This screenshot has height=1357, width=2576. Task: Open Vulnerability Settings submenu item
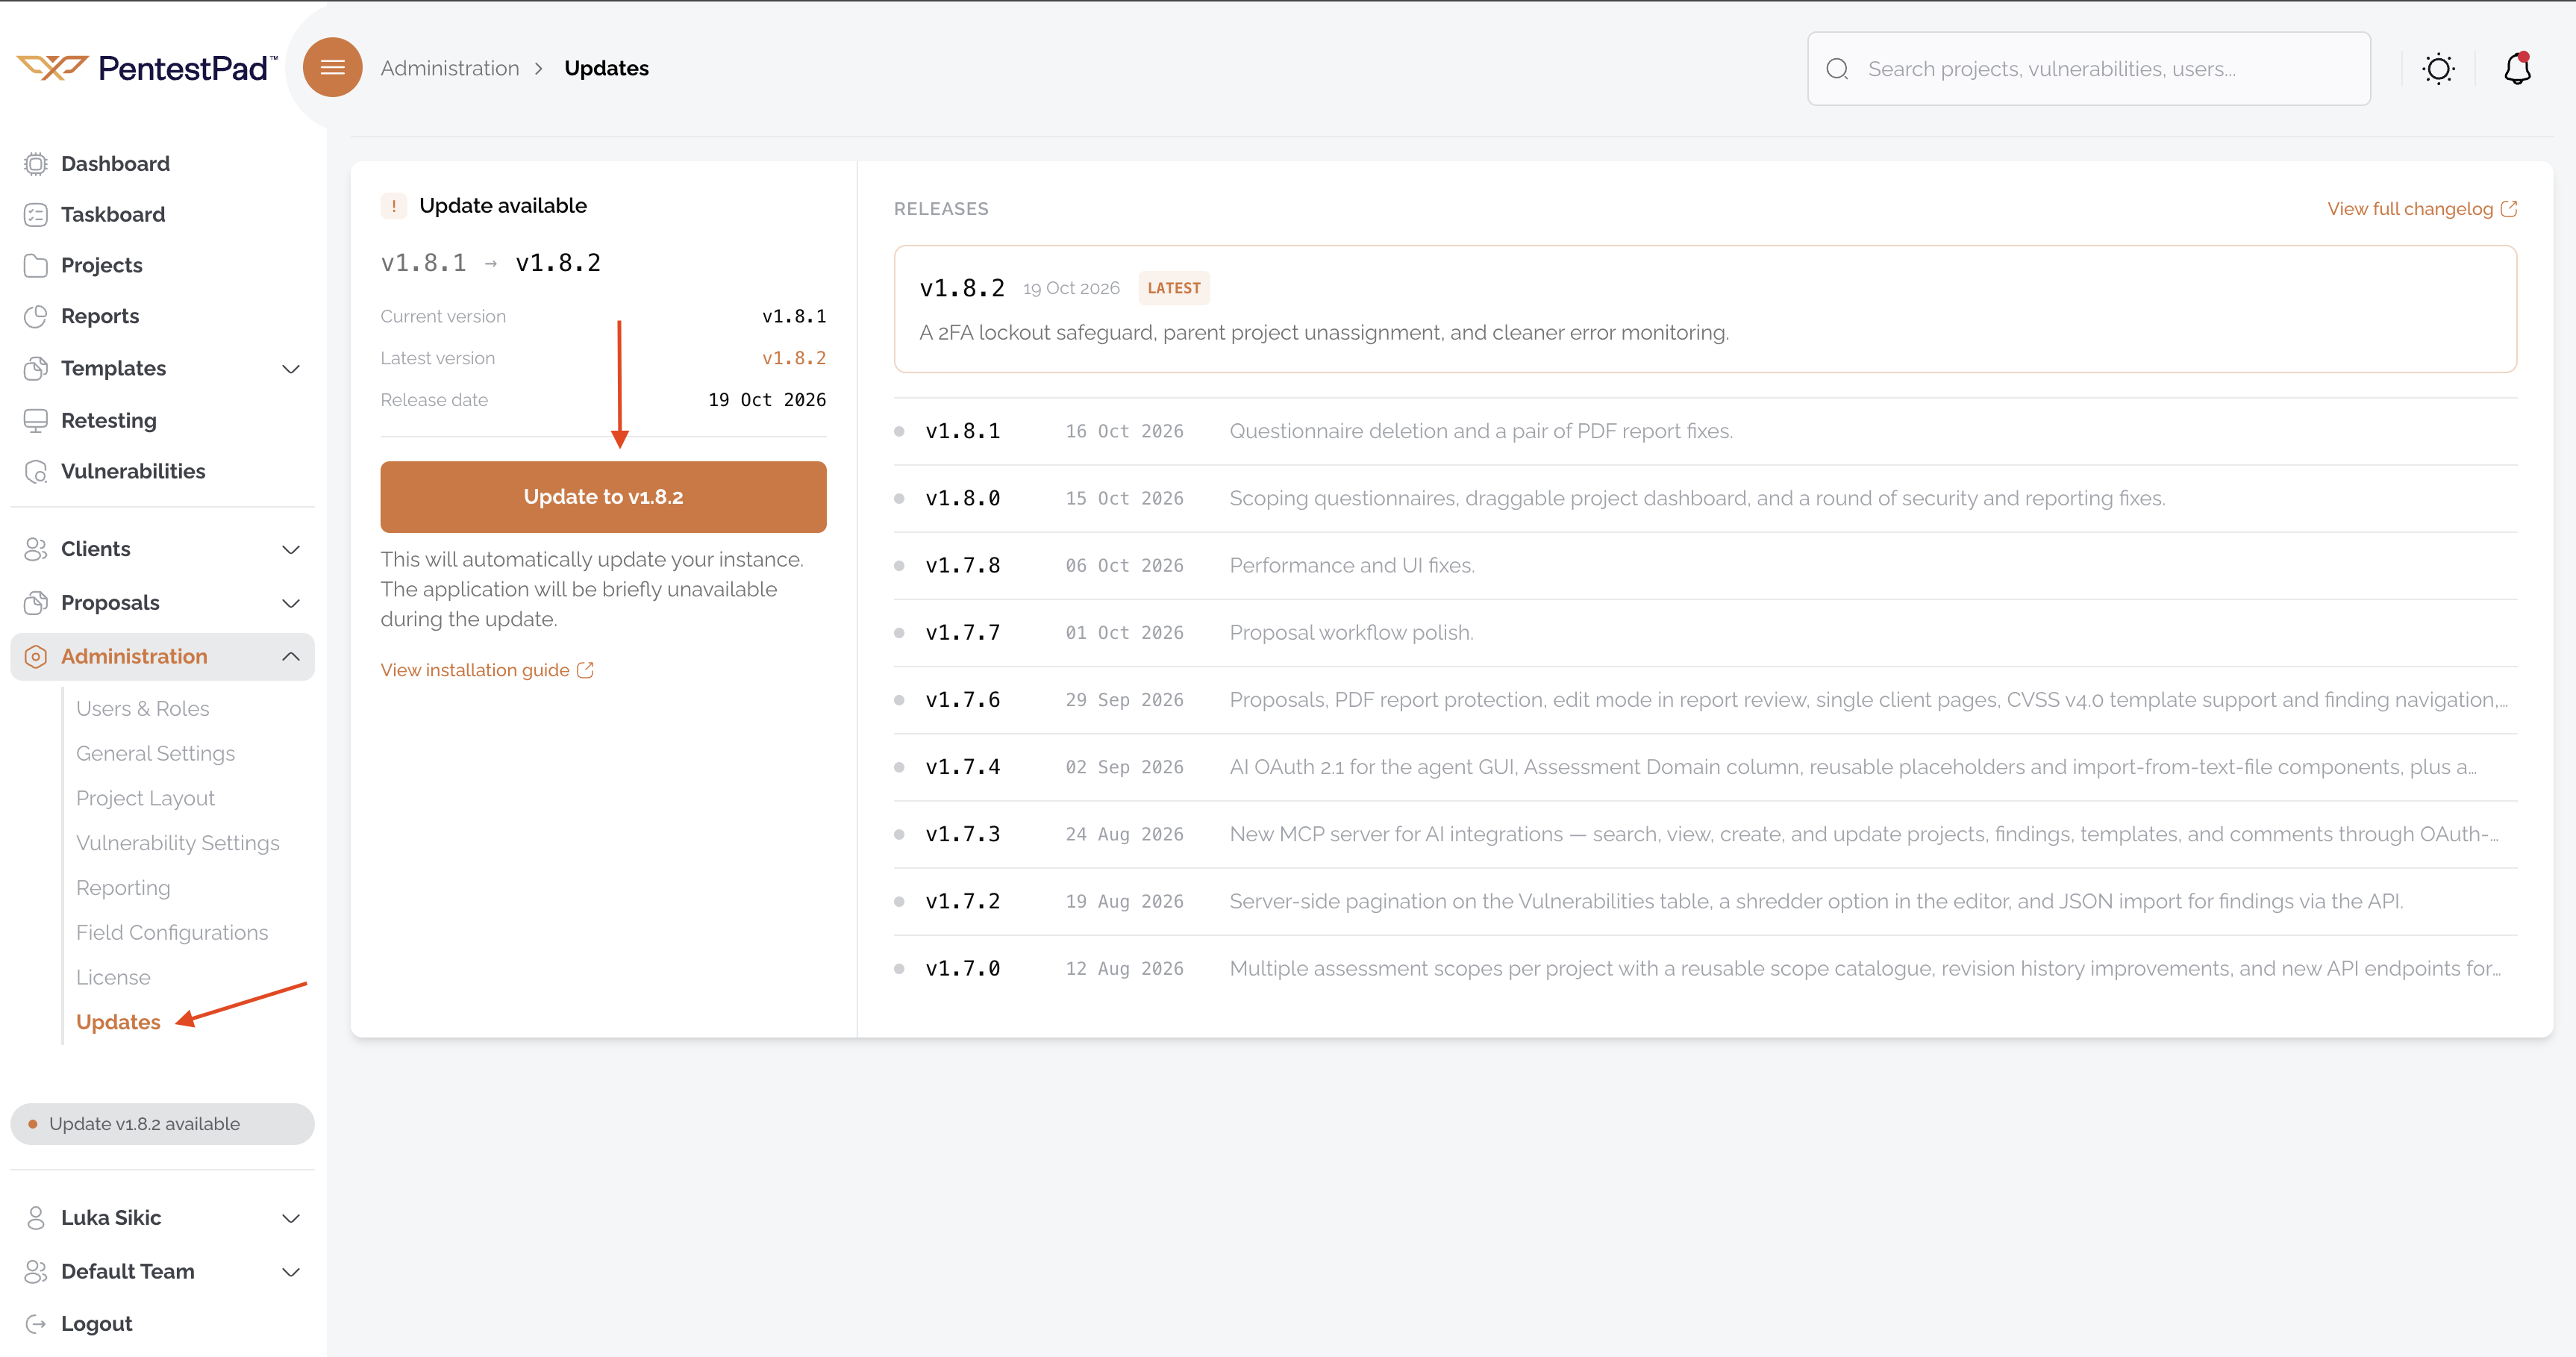click(x=178, y=843)
